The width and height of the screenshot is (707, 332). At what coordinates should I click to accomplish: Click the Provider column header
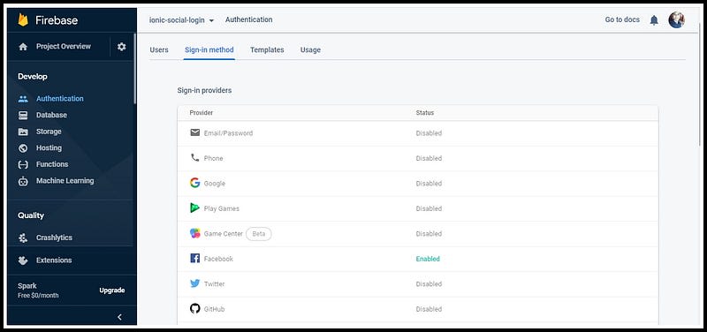[x=201, y=113]
